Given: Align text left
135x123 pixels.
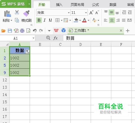Looking at the screenshot, I should coord(106,20).
